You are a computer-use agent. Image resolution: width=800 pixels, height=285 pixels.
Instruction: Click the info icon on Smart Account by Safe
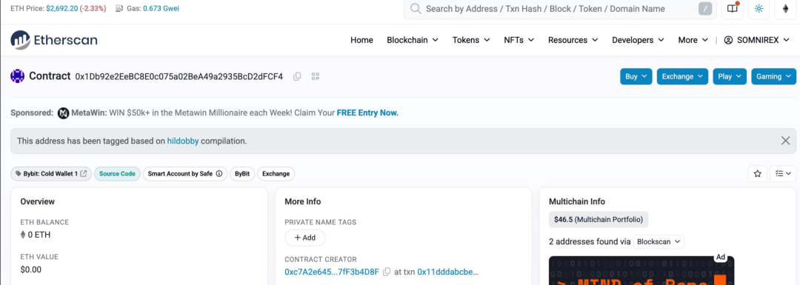click(219, 174)
